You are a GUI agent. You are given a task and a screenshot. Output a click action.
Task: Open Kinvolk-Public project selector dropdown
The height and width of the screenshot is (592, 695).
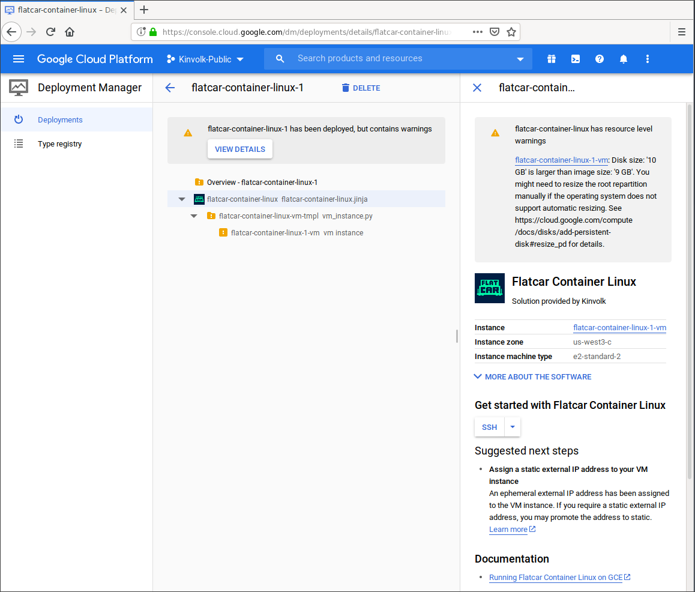point(205,59)
